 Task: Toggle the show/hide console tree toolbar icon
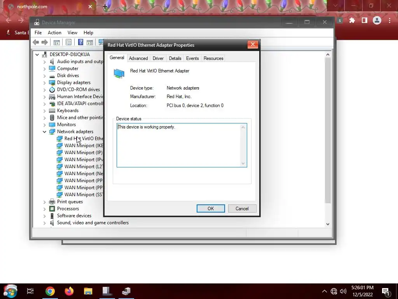coord(57,42)
